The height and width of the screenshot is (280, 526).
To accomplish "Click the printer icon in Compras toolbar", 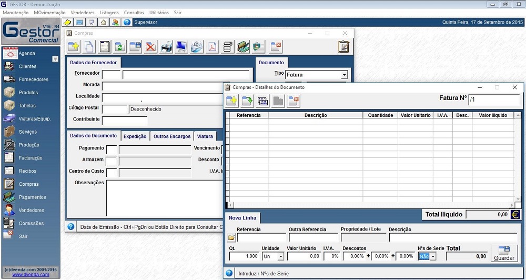I will pyautogui.click(x=166, y=47).
